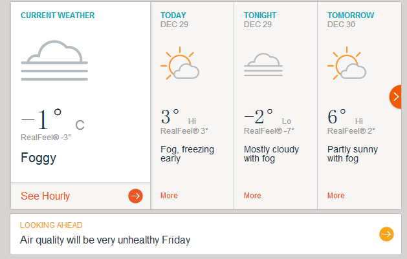Click the air quality unhealthy Friday headline
Image resolution: width=407 pixels, height=259 pixels.
[x=105, y=240]
